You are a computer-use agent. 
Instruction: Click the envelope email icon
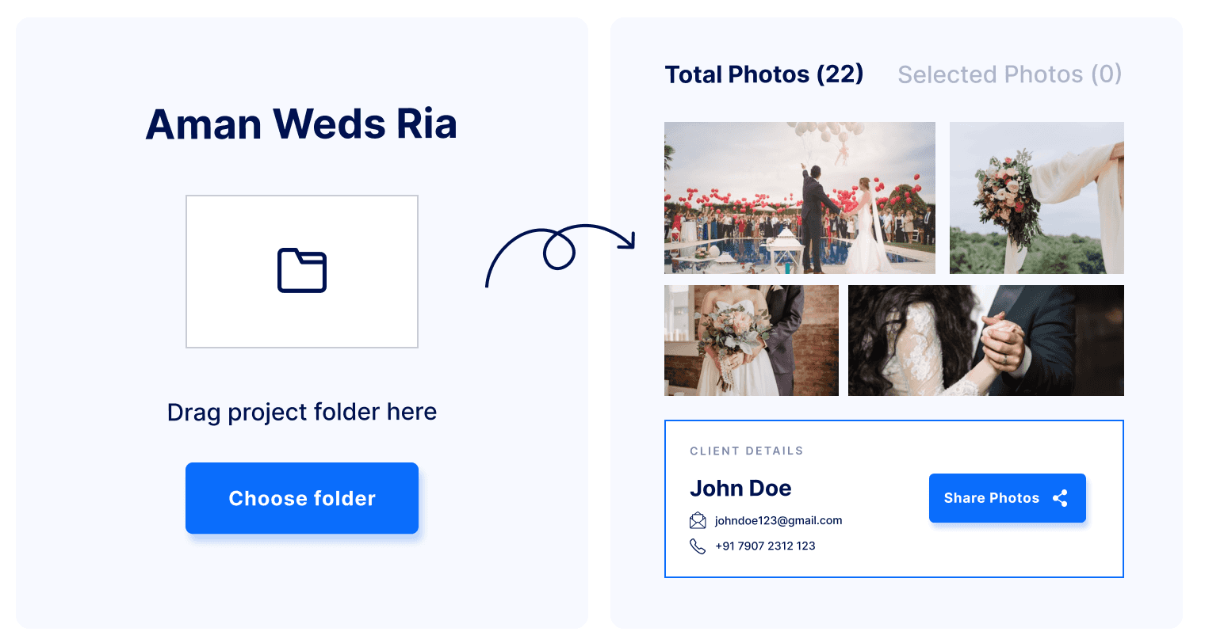tap(698, 520)
